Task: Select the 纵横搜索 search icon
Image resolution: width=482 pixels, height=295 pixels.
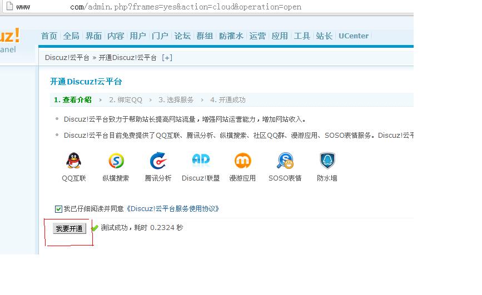Action: click(x=116, y=161)
